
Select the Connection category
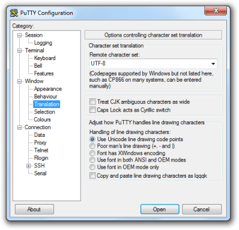click(x=38, y=127)
